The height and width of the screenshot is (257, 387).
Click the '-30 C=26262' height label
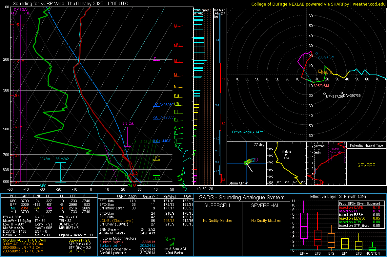pyautogui.click(x=163, y=105)
